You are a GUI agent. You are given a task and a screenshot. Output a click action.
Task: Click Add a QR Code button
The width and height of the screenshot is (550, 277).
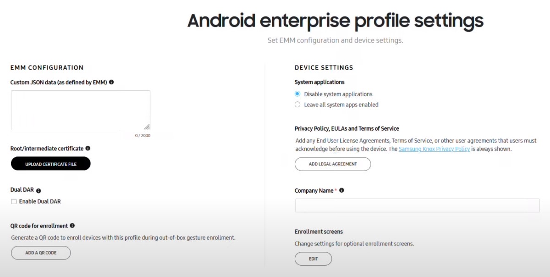41,253
